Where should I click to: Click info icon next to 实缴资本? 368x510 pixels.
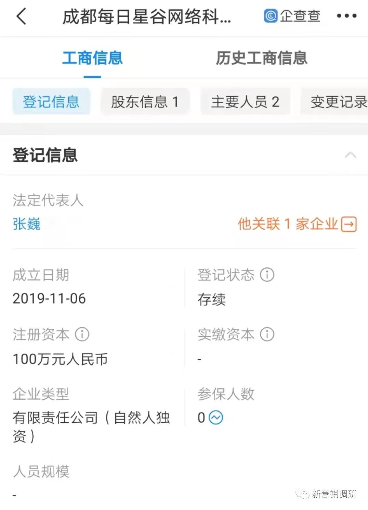(267, 334)
